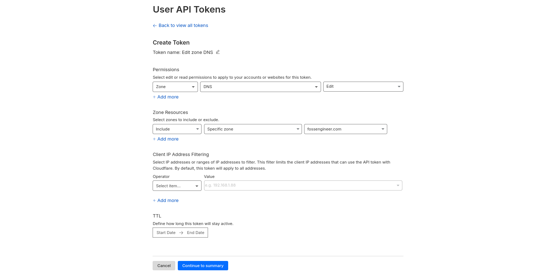Viewport: 560px width, 280px height.
Task: Click the plus Add more under IP Address Filtering
Action: 166,201
